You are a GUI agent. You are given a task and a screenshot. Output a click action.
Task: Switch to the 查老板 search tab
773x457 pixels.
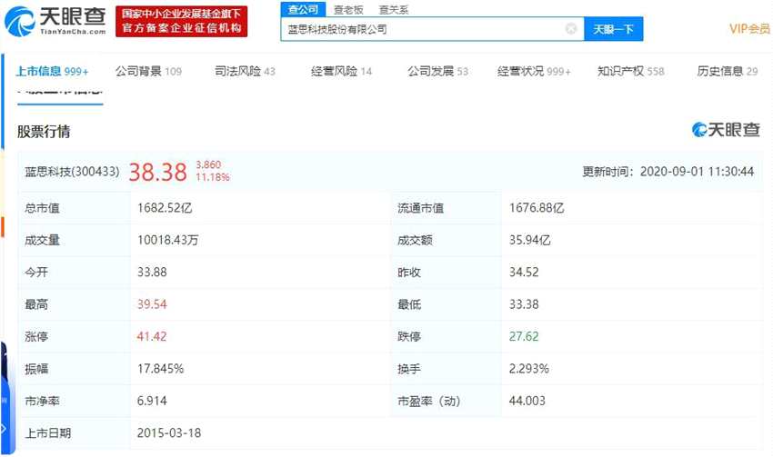(x=348, y=9)
